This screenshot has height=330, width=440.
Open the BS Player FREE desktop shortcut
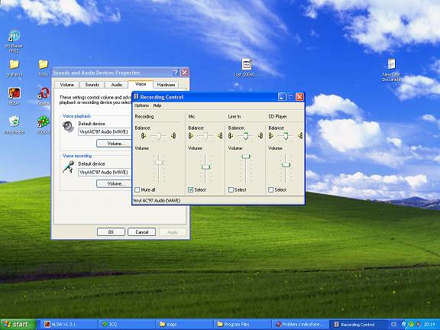click(14, 41)
